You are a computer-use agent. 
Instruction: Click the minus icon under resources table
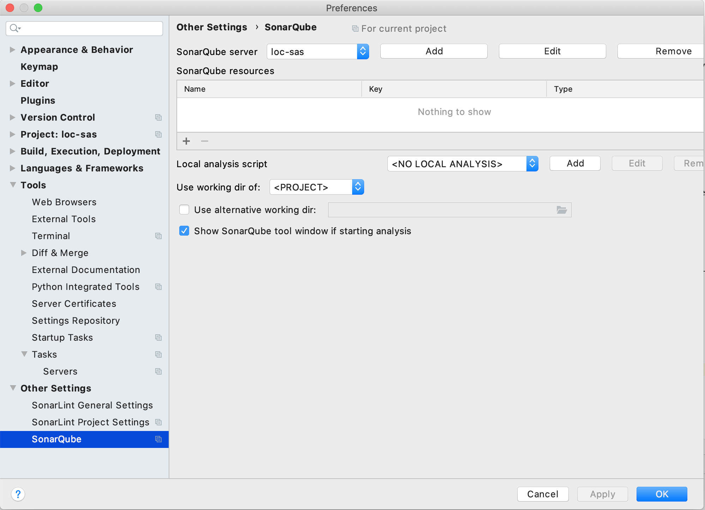tap(205, 141)
